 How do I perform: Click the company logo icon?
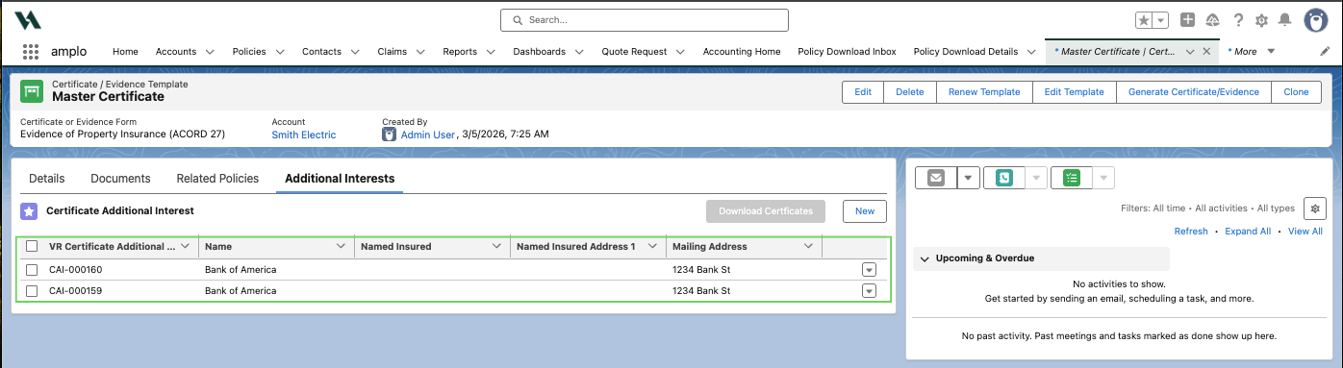[x=28, y=19]
